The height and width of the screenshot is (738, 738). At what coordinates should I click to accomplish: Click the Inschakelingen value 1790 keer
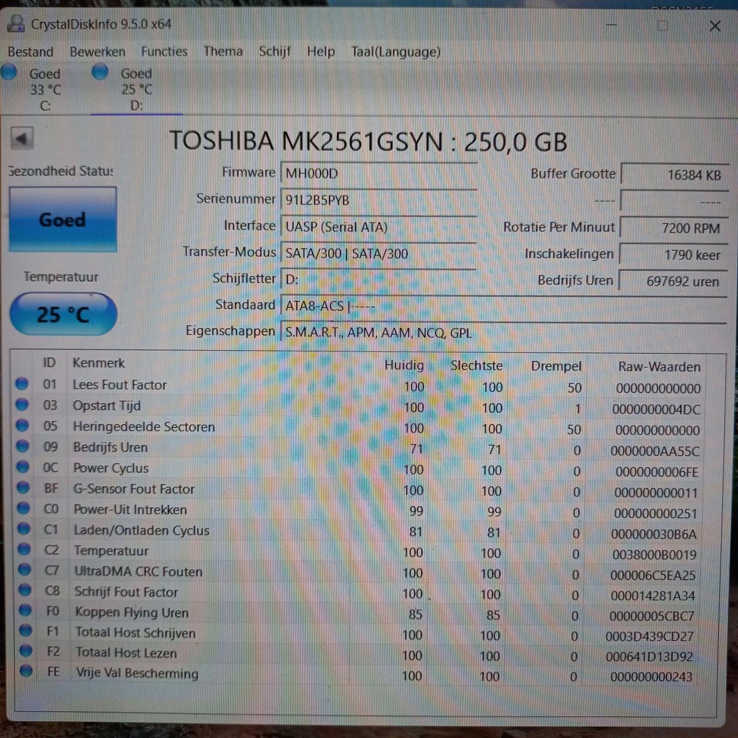tap(673, 255)
